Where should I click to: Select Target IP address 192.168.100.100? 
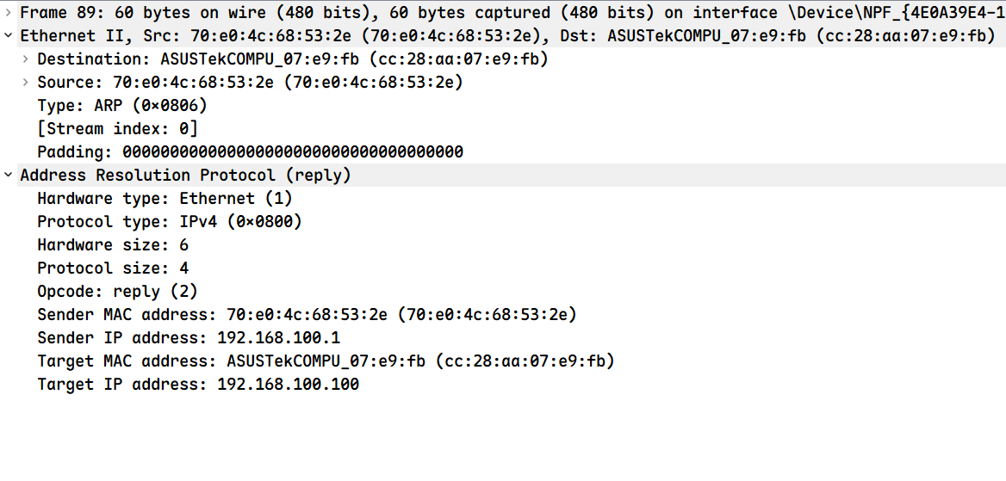tap(198, 385)
